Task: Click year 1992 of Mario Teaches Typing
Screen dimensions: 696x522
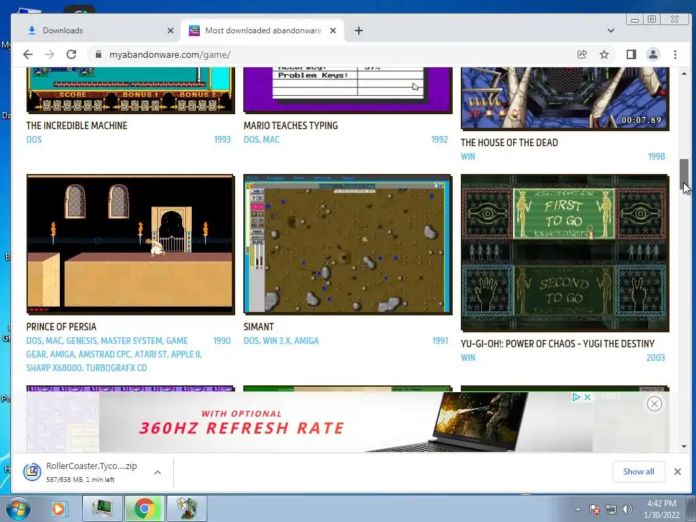Action: [440, 139]
